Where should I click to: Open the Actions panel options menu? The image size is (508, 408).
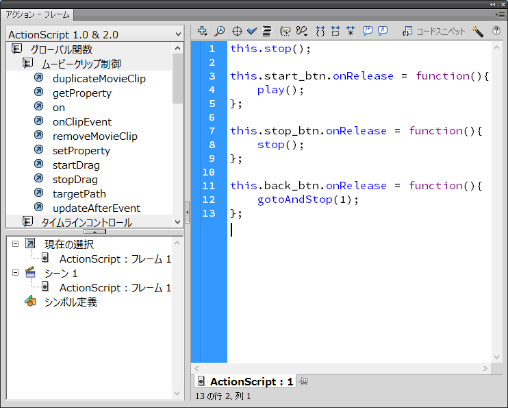[501, 14]
